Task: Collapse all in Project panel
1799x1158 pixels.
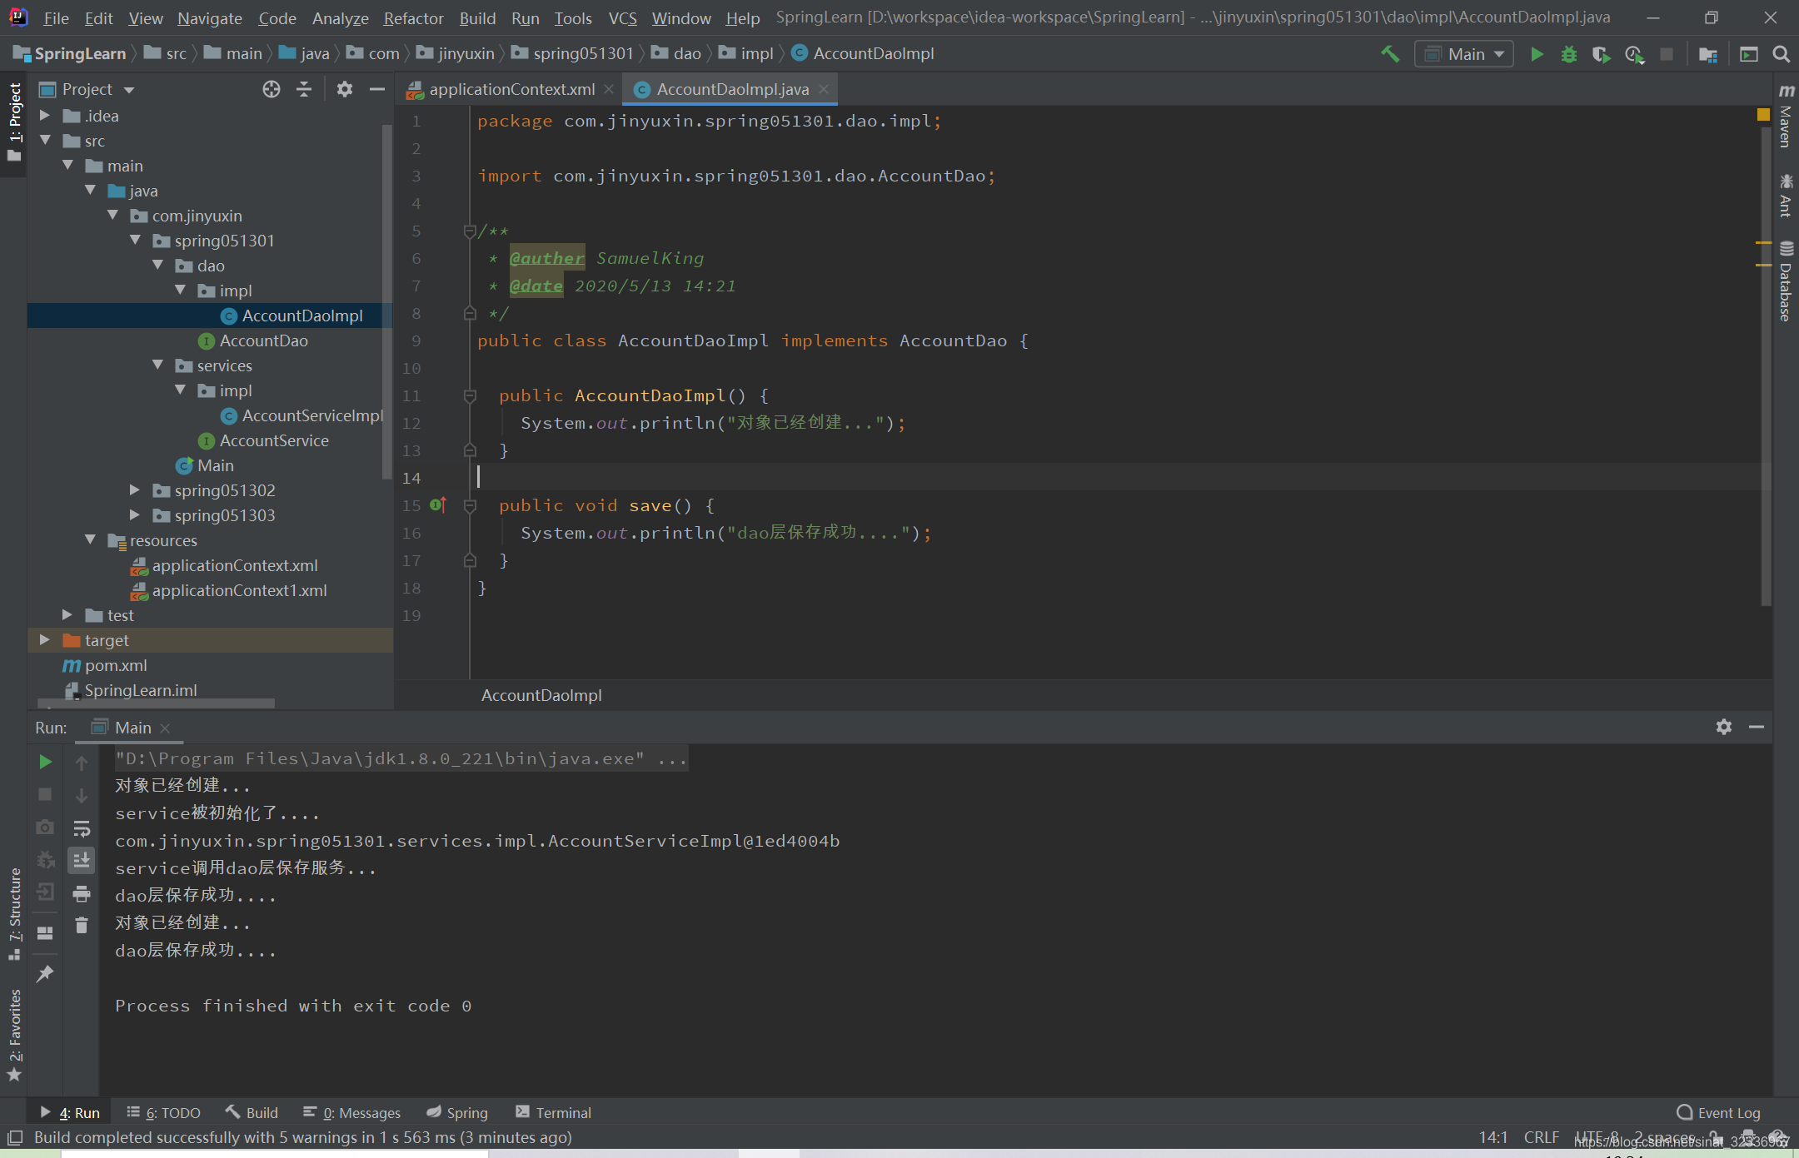Action: pos(304,89)
